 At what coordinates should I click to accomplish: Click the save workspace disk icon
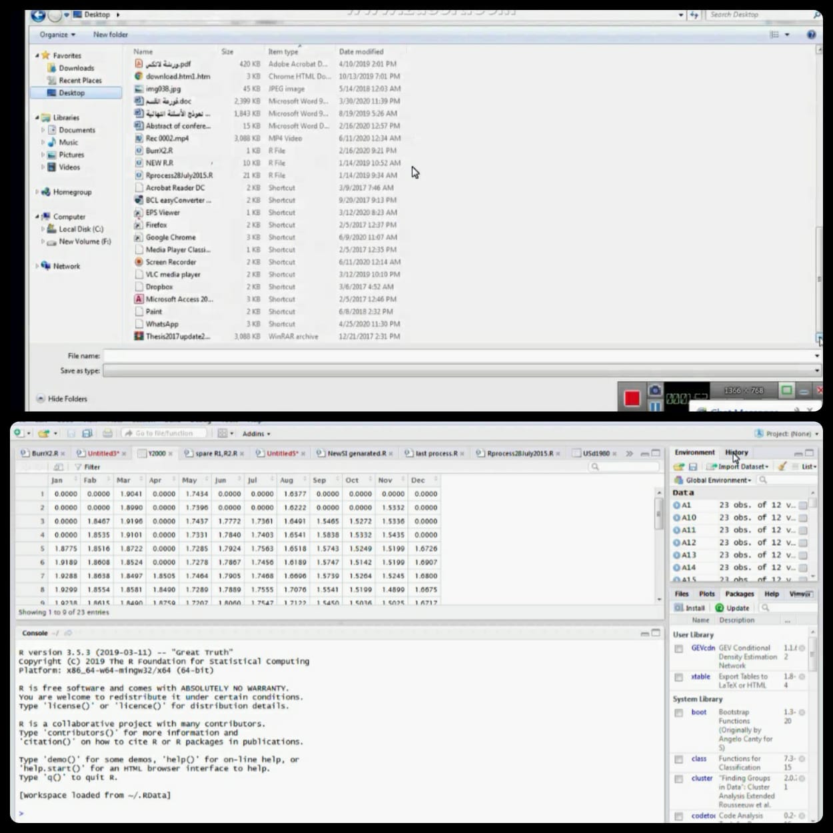[693, 466]
